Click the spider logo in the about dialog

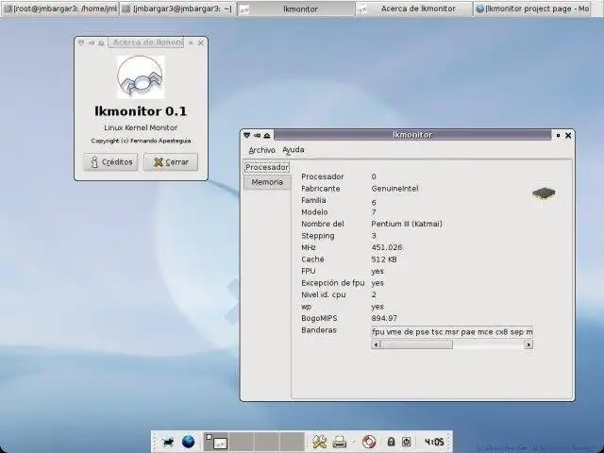141,76
